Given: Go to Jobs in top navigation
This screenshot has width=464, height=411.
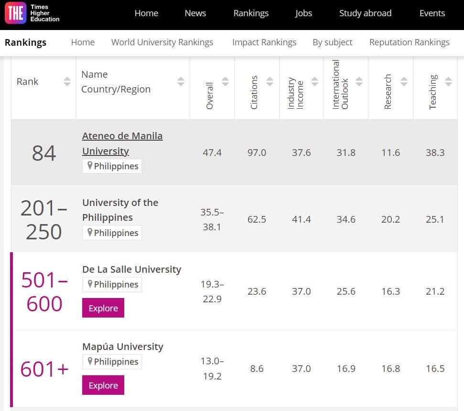Looking at the screenshot, I should [x=303, y=13].
